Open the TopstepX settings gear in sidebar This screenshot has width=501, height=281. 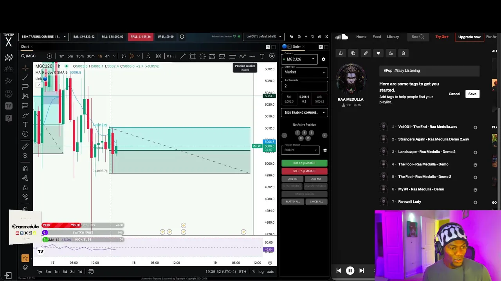tap(8, 94)
